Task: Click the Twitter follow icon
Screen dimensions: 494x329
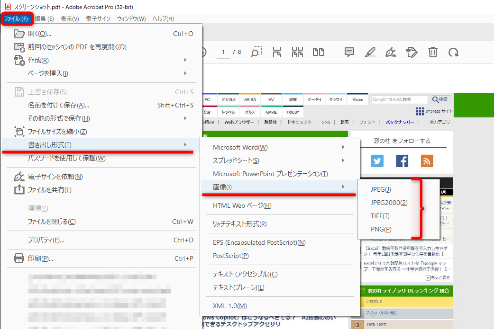Action: (x=377, y=161)
